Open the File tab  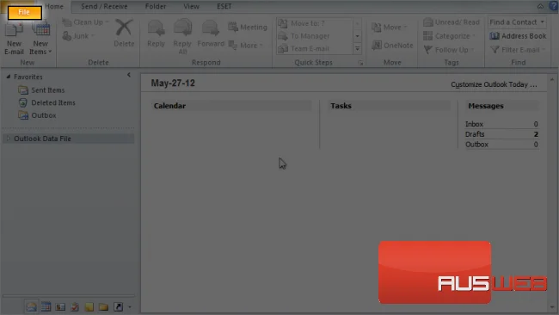pos(24,12)
